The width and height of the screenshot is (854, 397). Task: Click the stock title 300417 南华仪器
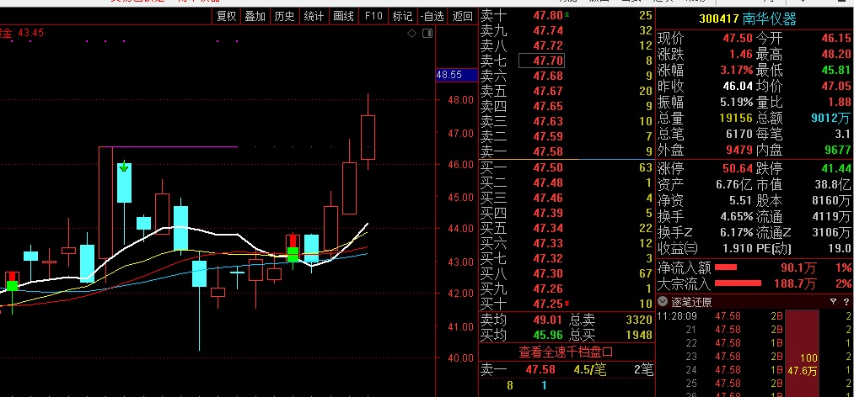(748, 19)
